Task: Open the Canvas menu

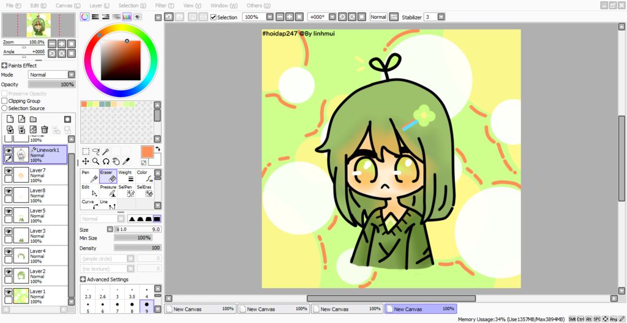Action: click(x=68, y=6)
